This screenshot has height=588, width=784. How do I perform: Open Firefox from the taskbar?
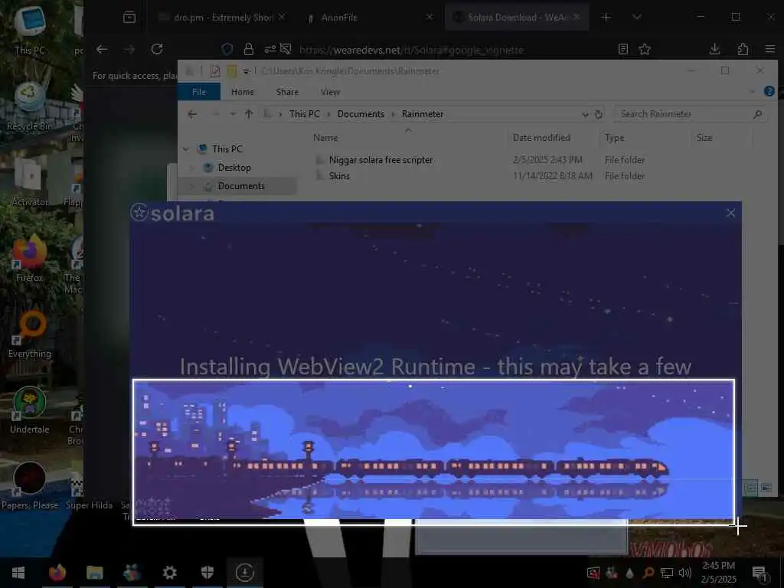pos(57,572)
